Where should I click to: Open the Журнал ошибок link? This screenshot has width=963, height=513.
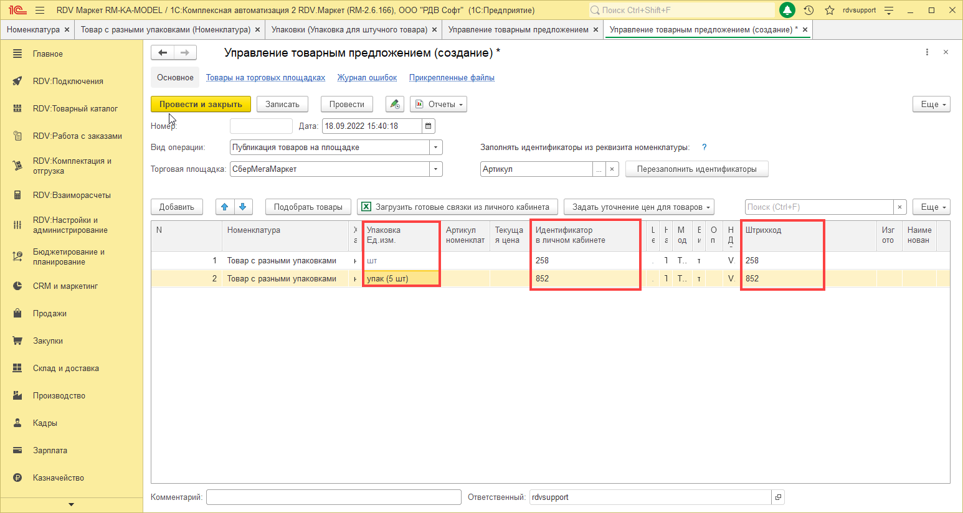pos(367,78)
